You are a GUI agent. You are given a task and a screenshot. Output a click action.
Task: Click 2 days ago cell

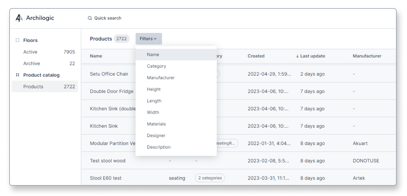[x=313, y=74]
